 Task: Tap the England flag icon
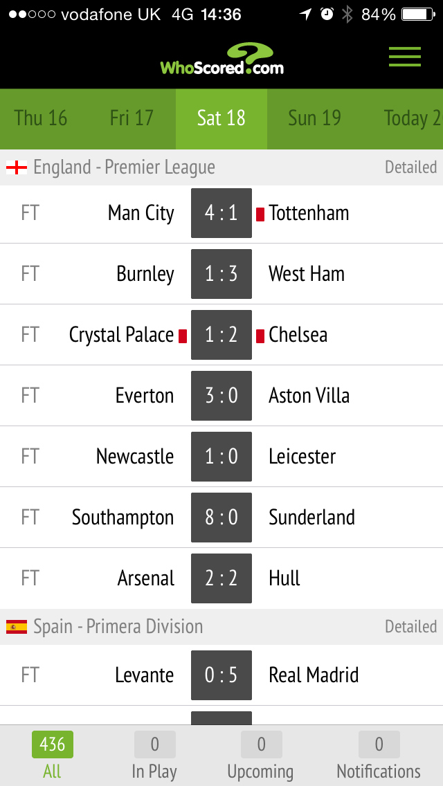pos(17,167)
